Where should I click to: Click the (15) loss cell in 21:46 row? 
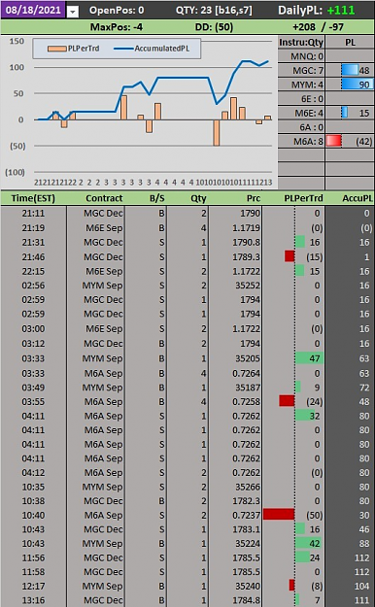[293, 256]
